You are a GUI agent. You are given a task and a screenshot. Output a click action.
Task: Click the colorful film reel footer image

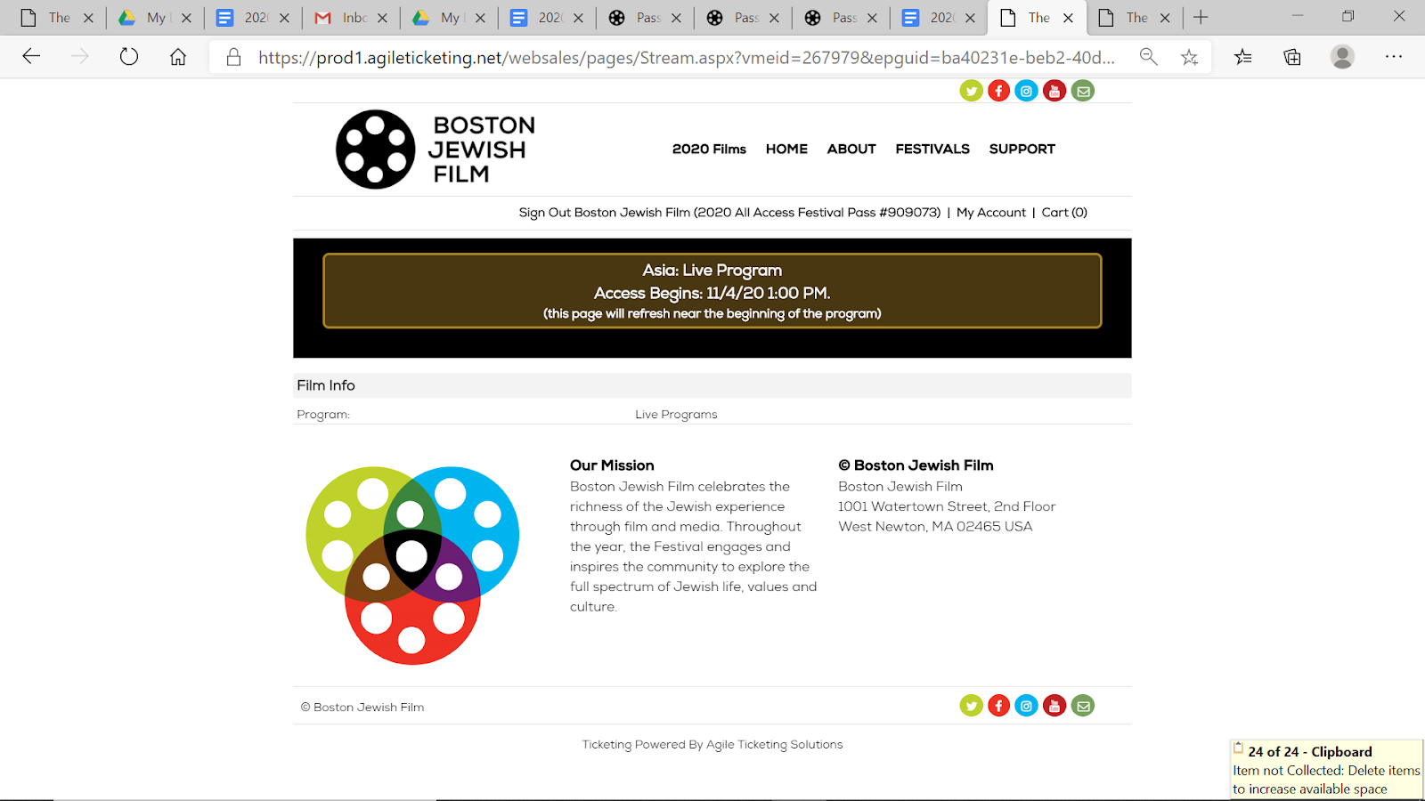point(412,565)
